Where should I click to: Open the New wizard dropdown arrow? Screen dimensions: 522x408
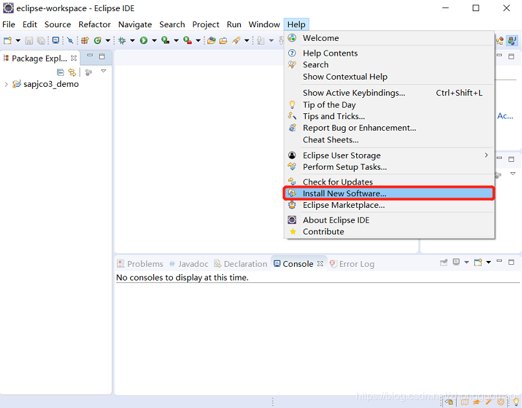click(18, 41)
